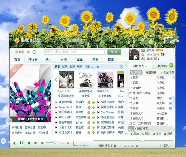Open the home icon under the username
This screenshot has height=157, width=186.
pos(143,54)
